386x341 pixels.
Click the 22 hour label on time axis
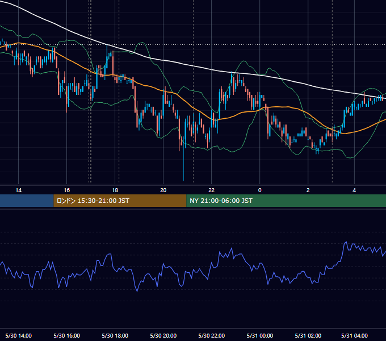point(212,190)
